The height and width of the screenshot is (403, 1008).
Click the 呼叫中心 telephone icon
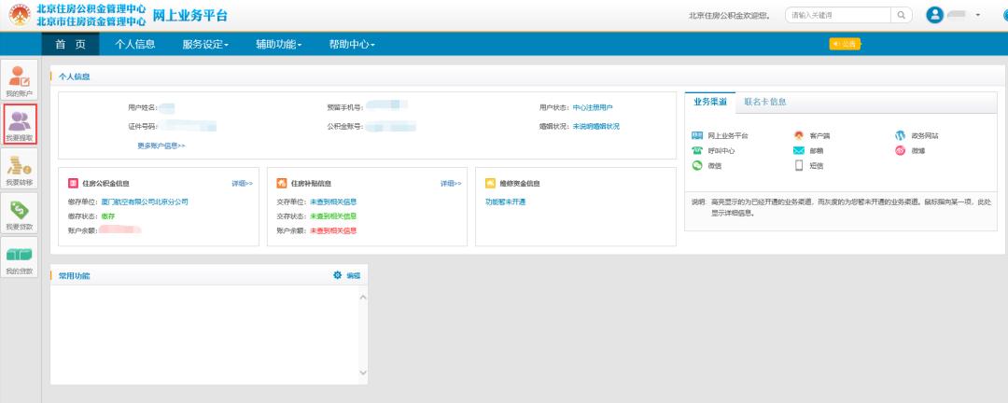(x=697, y=150)
